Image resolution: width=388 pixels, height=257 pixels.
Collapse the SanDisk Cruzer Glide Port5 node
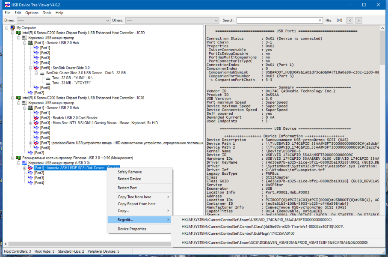30,68
